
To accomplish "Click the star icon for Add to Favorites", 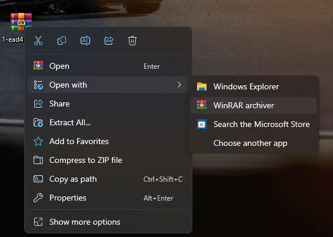I will [x=38, y=141].
